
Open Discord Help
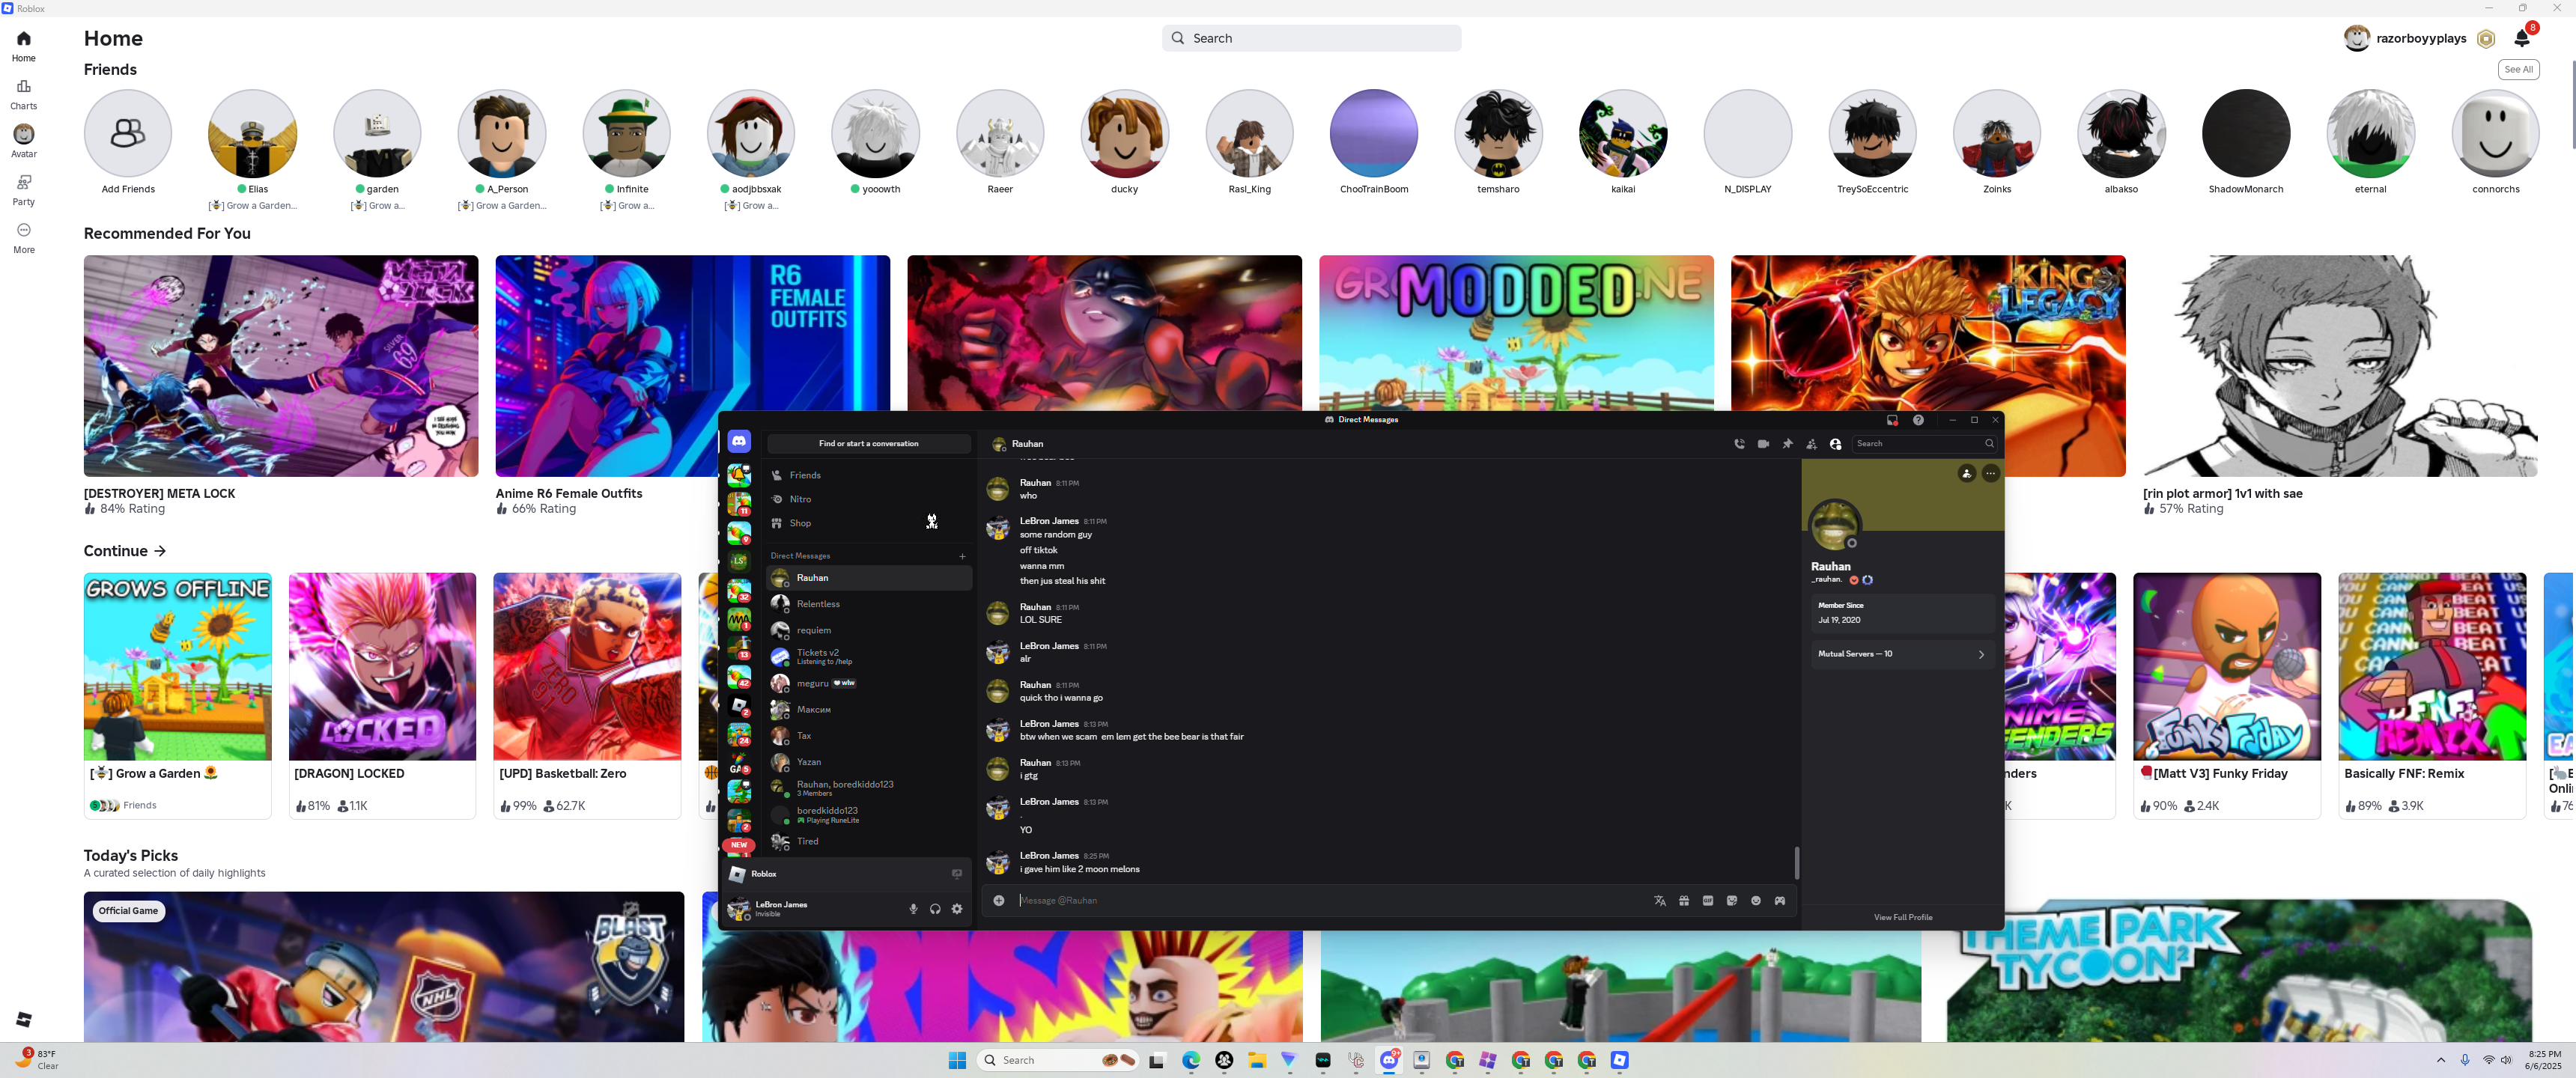click(1918, 420)
